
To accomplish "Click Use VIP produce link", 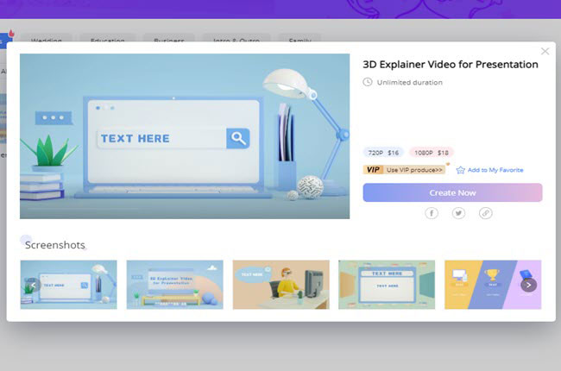I will (414, 170).
